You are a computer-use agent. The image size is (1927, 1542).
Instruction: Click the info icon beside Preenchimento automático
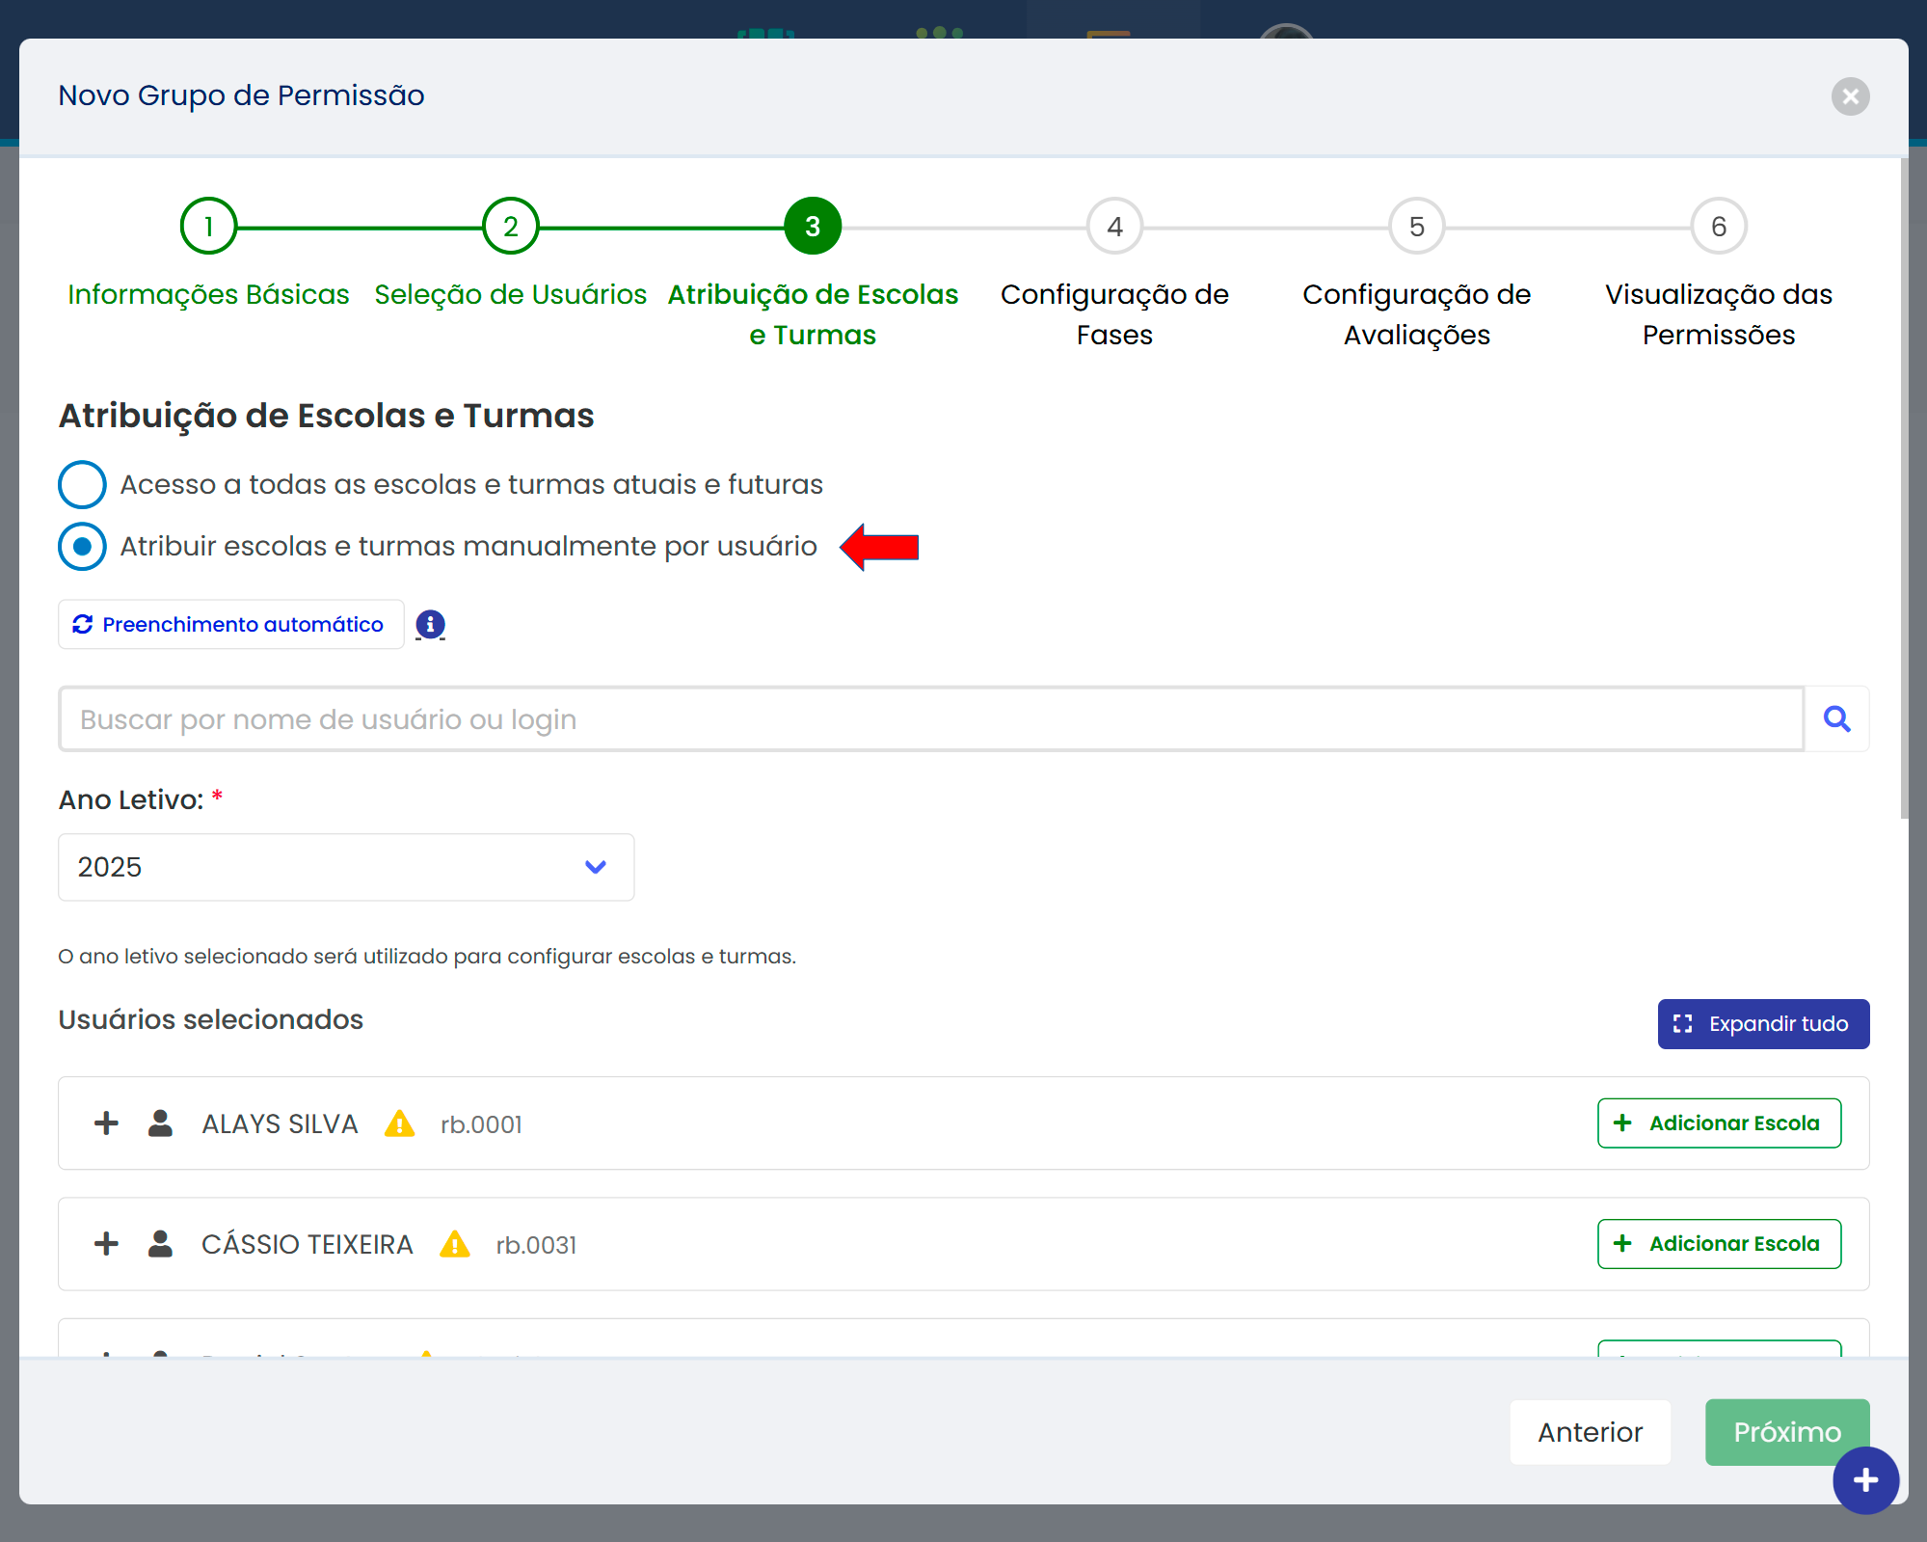[430, 624]
